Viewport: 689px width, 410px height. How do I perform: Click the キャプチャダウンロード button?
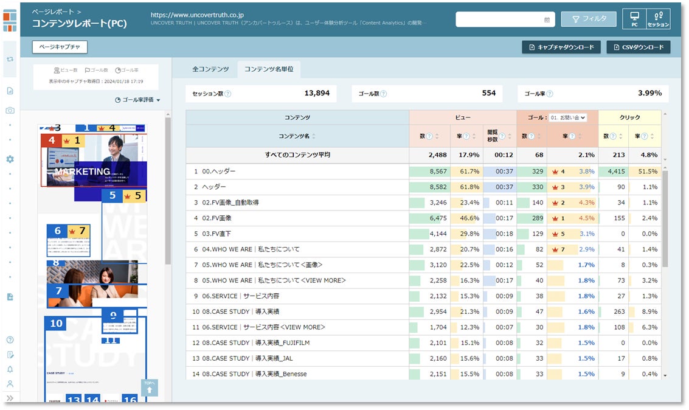coord(561,47)
